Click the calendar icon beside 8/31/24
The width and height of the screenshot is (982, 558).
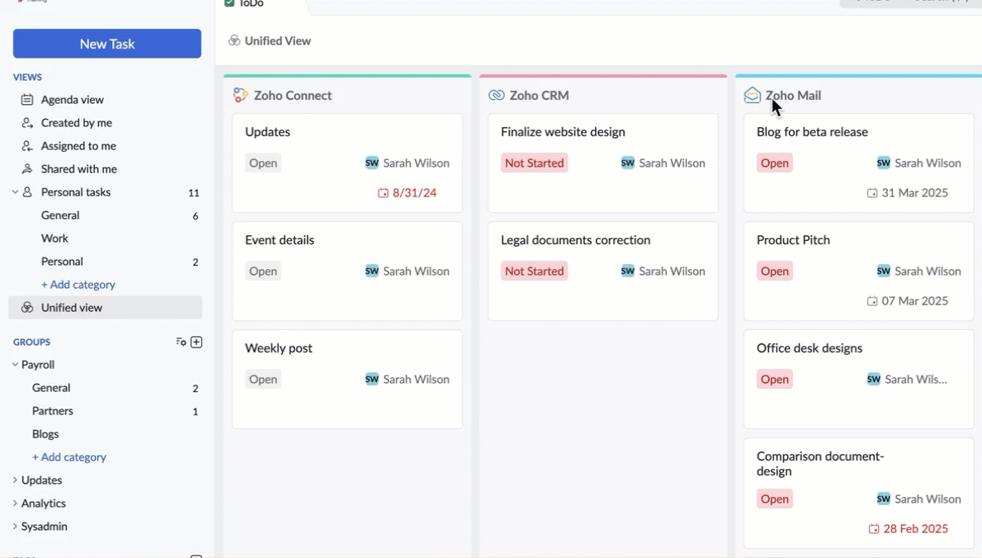click(383, 193)
